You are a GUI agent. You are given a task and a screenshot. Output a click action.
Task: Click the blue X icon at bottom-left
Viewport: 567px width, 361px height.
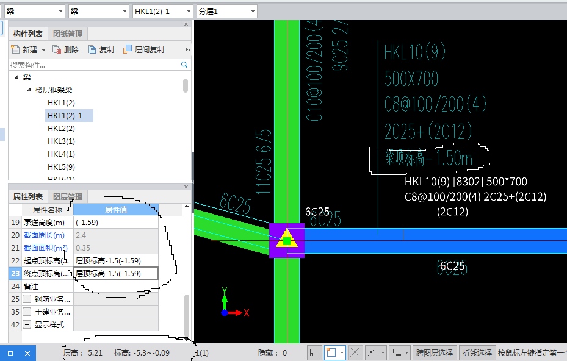[x=27, y=354]
